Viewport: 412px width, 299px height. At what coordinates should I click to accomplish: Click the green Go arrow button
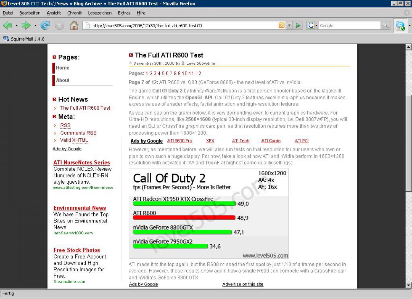[298, 26]
